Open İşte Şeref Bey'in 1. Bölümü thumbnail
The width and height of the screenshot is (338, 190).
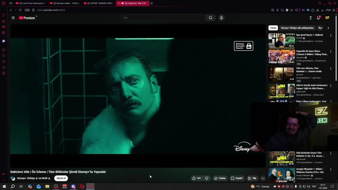tap(281, 40)
